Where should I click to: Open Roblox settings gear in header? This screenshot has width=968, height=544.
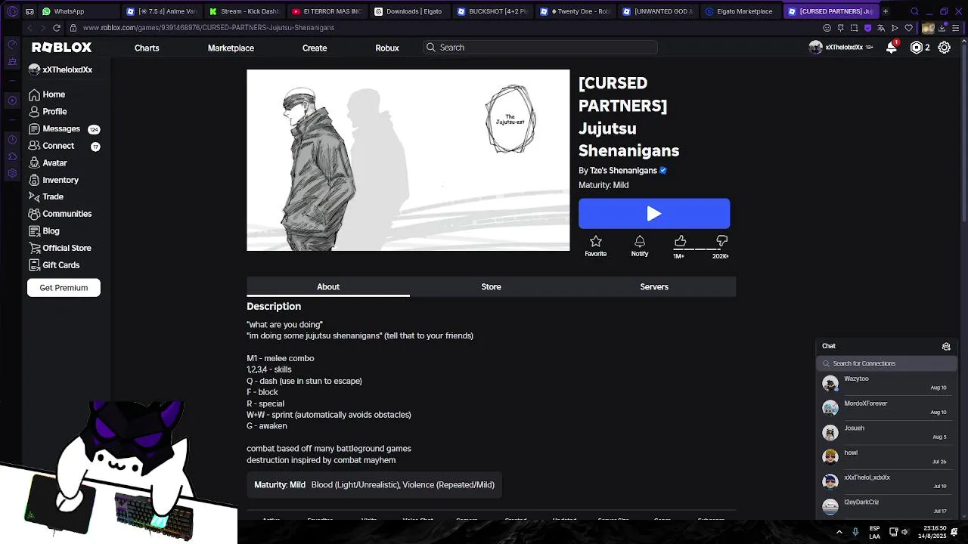tap(945, 47)
